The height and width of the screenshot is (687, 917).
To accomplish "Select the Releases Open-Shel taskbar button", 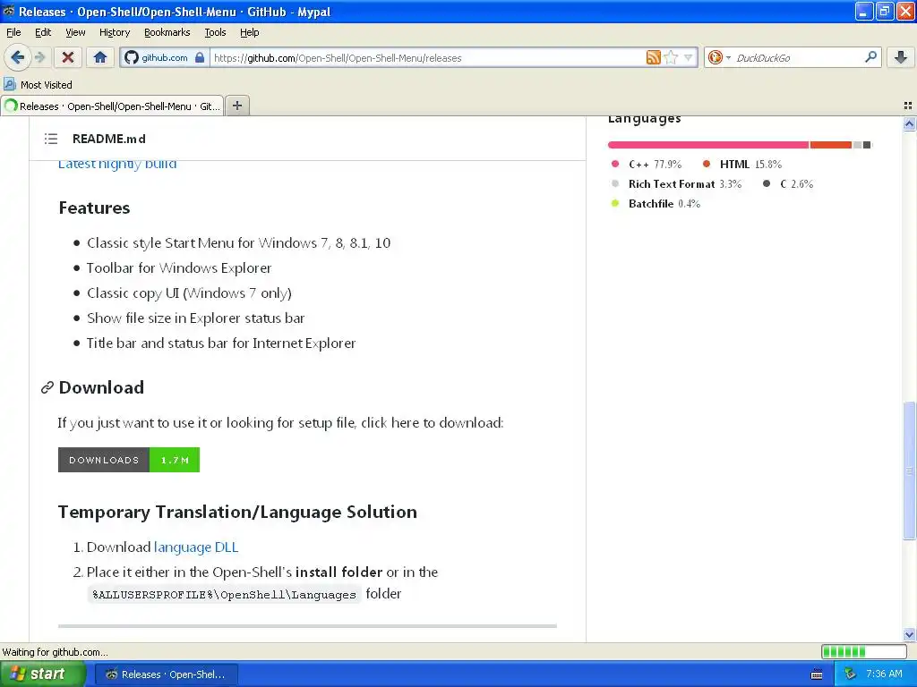I will point(166,674).
